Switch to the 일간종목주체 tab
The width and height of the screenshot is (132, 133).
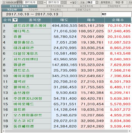[86, 6]
